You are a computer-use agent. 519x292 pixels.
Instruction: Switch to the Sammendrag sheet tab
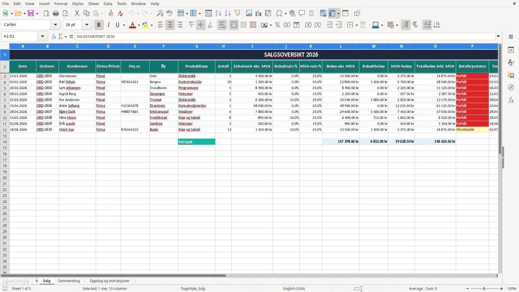coord(69,281)
